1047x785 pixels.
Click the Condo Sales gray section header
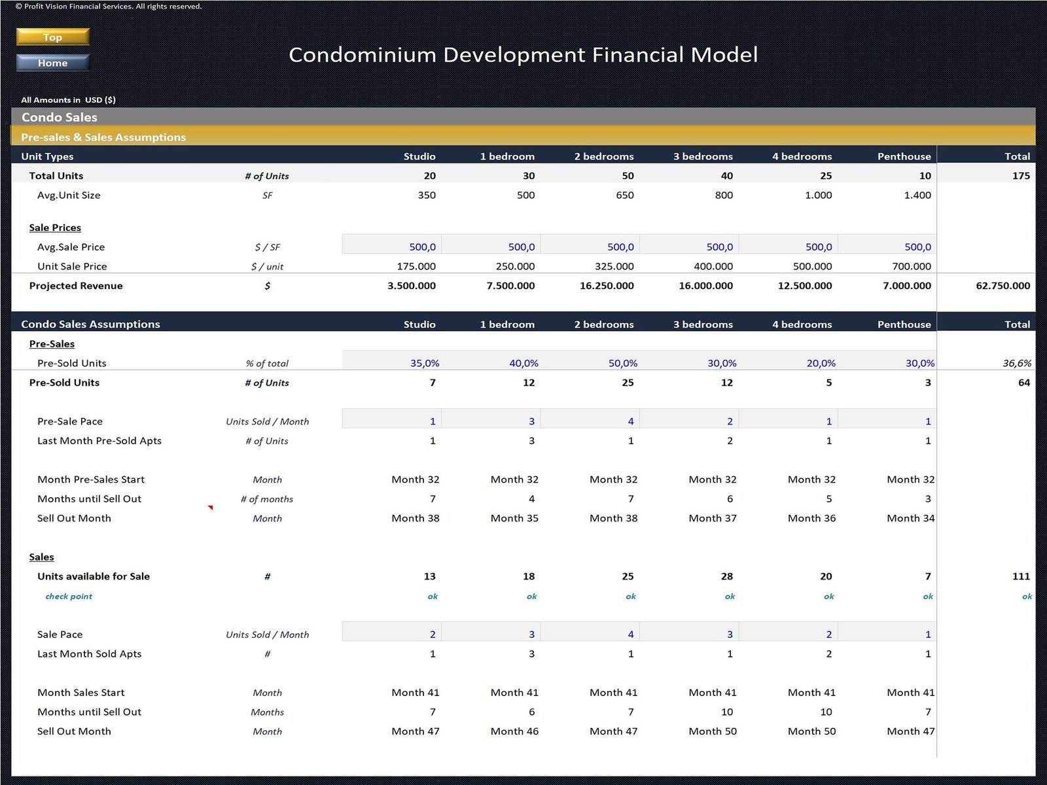pos(523,117)
